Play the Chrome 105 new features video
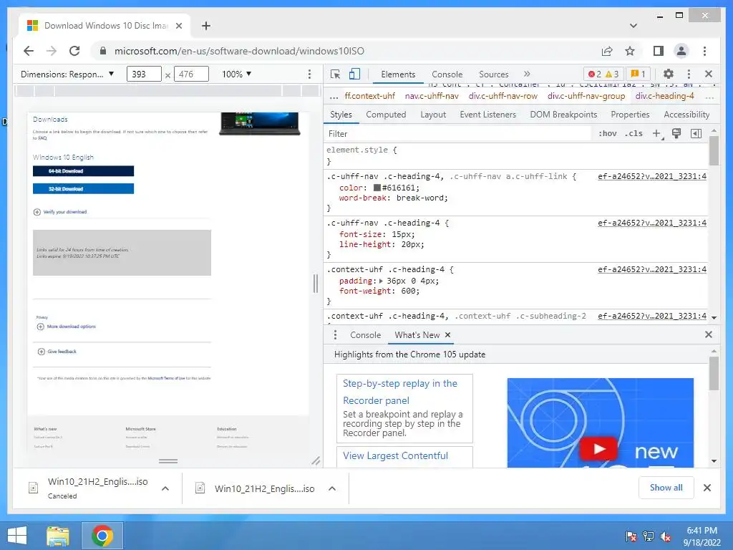Screen dimensions: 733x550 point(598,449)
